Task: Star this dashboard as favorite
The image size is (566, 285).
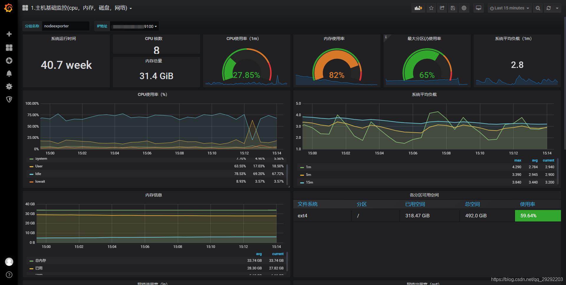Action: pos(431,8)
